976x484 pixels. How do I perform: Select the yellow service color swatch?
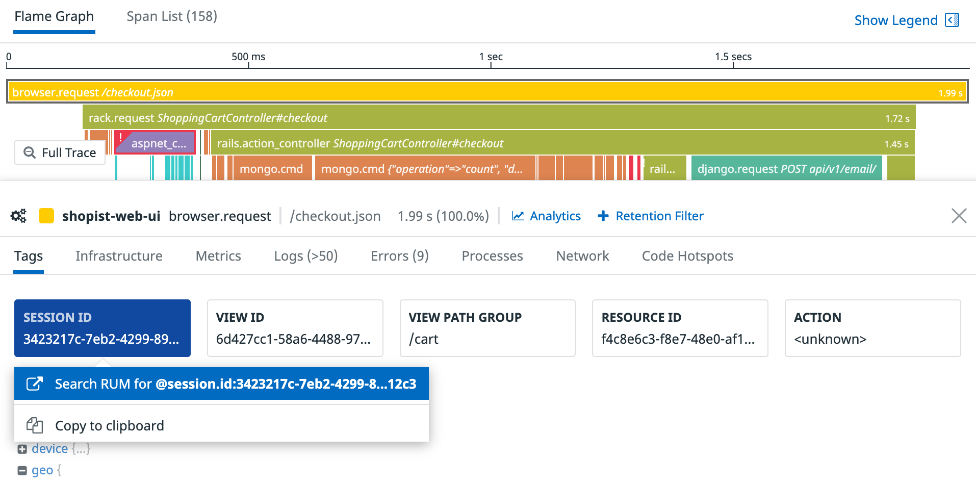click(x=46, y=216)
